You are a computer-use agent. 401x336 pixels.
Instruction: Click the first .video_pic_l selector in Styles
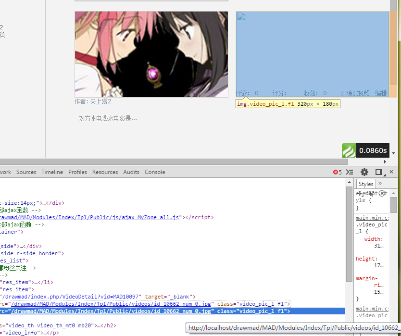[x=371, y=228]
